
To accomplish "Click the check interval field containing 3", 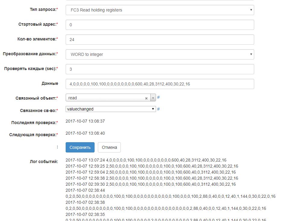I will 160,69.
